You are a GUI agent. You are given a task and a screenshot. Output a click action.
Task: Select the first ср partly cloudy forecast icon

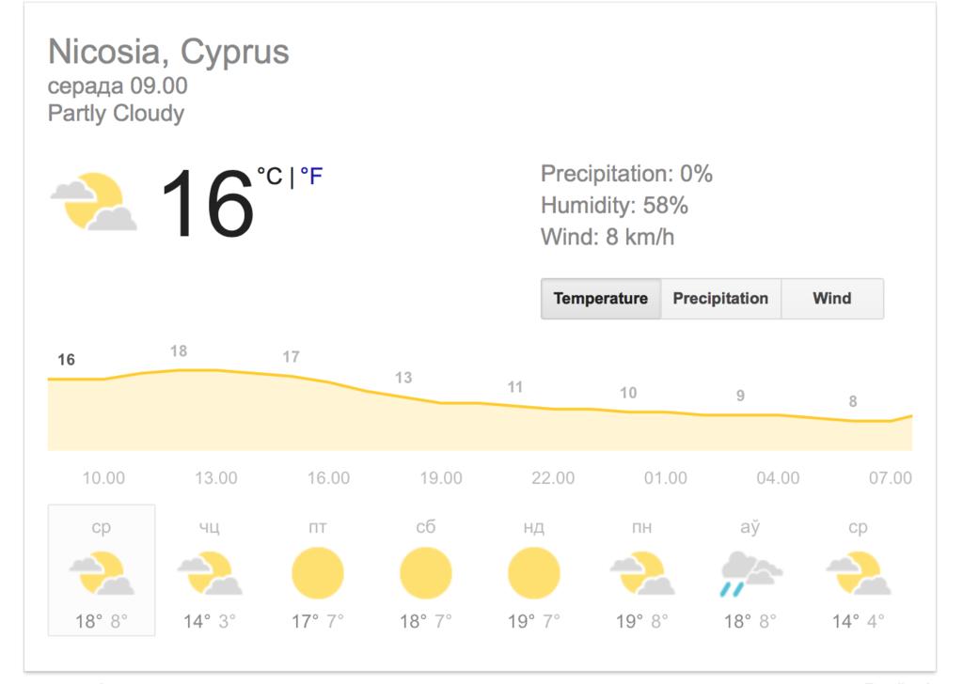tap(101, 573)
